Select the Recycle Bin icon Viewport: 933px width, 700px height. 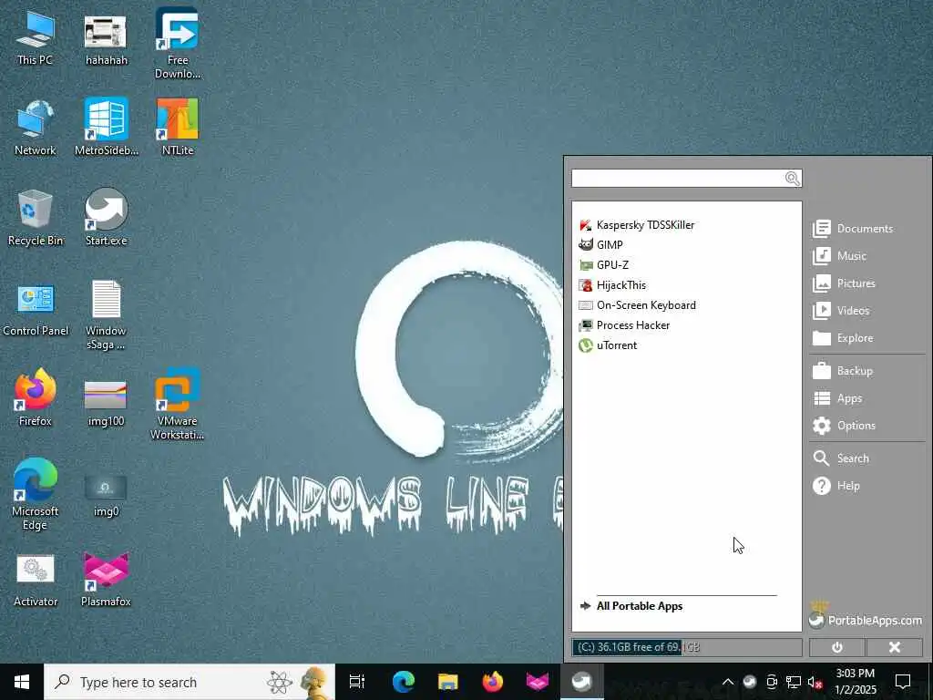[x=36, y=218]
